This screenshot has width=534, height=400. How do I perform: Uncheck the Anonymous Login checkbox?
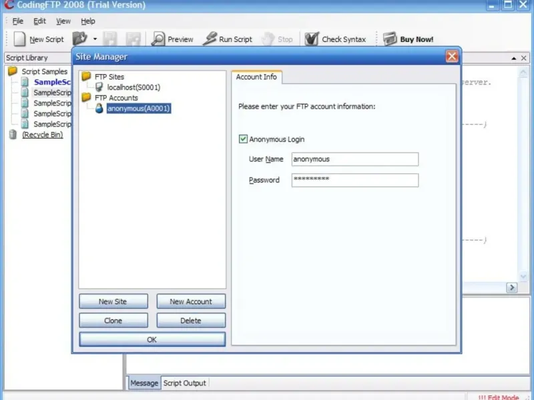point(243,139)
